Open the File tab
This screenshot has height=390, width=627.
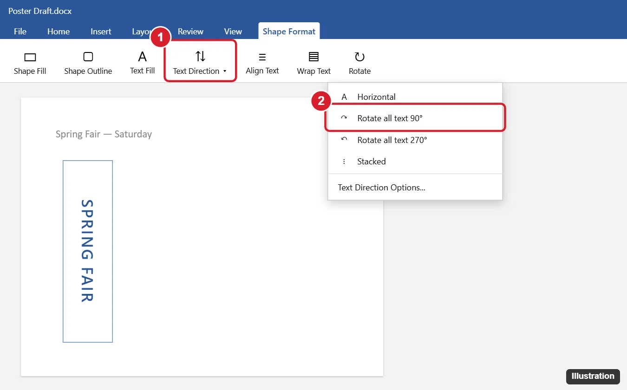point(20,31)
